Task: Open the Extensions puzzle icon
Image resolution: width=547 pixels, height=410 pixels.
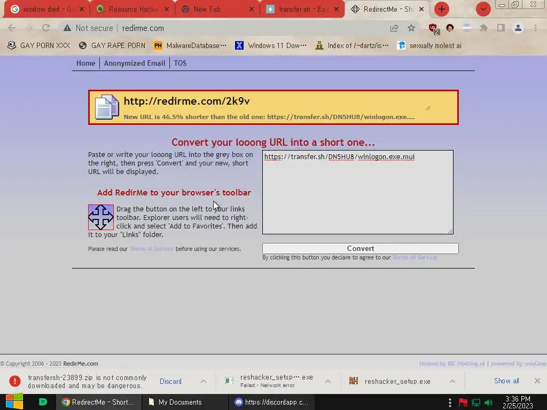Action: 484,28
